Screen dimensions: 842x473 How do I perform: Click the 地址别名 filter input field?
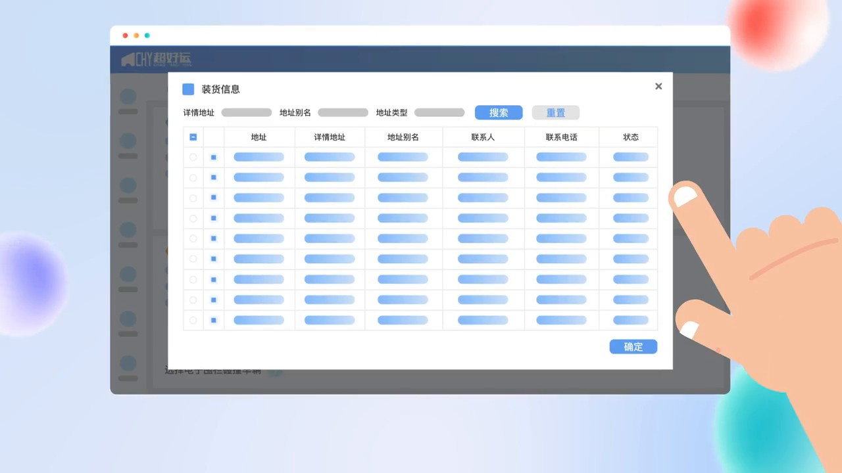(x=343, y=113)
